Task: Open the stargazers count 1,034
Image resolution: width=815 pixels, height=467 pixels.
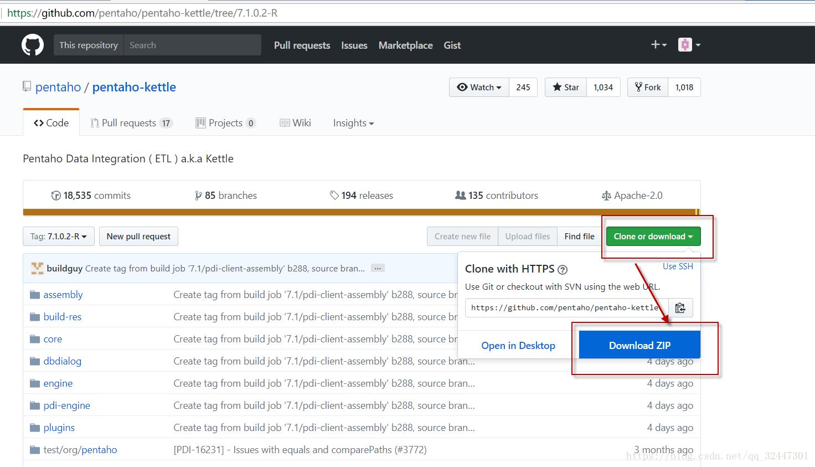Action: point(603,88)
